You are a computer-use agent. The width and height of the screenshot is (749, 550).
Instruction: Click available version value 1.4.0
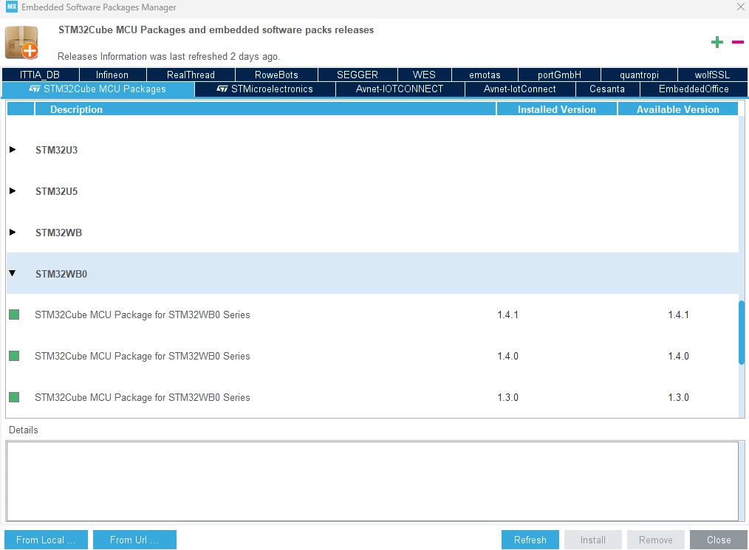pyautogui.click(x=678, y=356)
